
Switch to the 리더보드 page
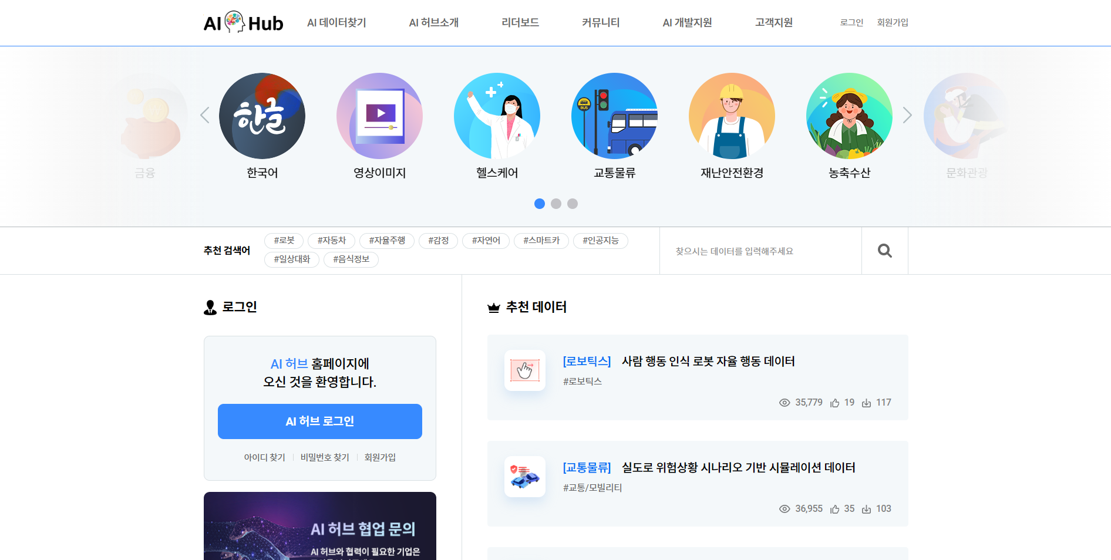(x=519, y=22)
